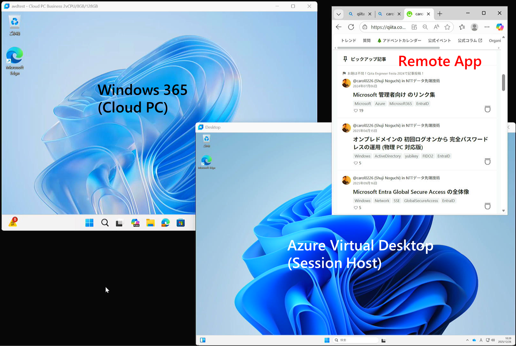Click the OneDrive cloud icon in system tray
Viewport: 516px width, 346px height.
(x=474, y=340)
